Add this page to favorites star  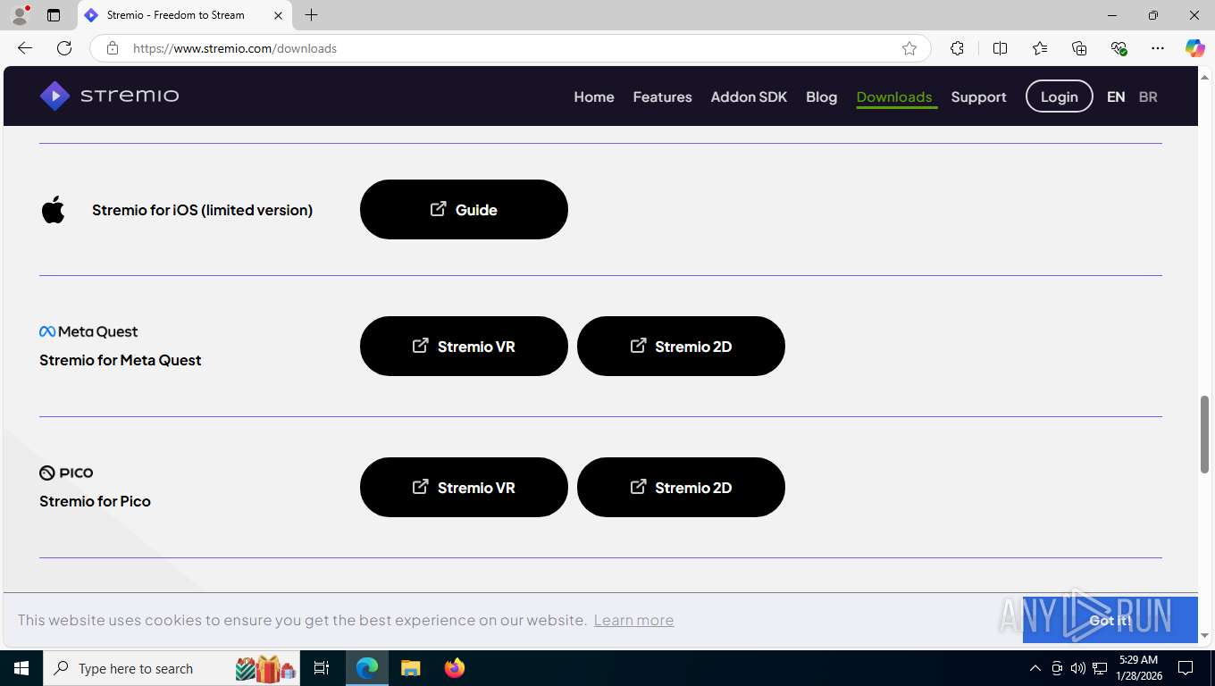[909, 48]
